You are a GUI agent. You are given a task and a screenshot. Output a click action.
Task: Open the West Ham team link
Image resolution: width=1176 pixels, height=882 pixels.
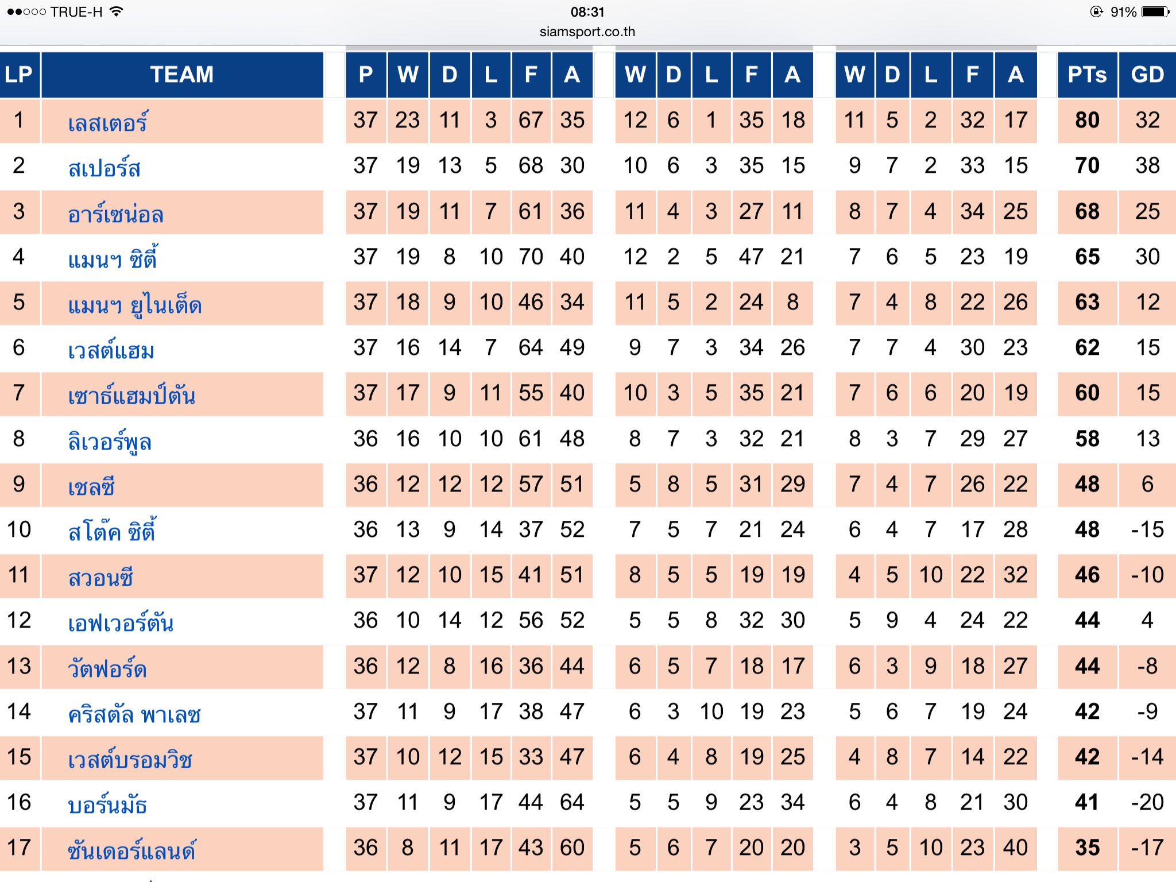pos(111,350)
